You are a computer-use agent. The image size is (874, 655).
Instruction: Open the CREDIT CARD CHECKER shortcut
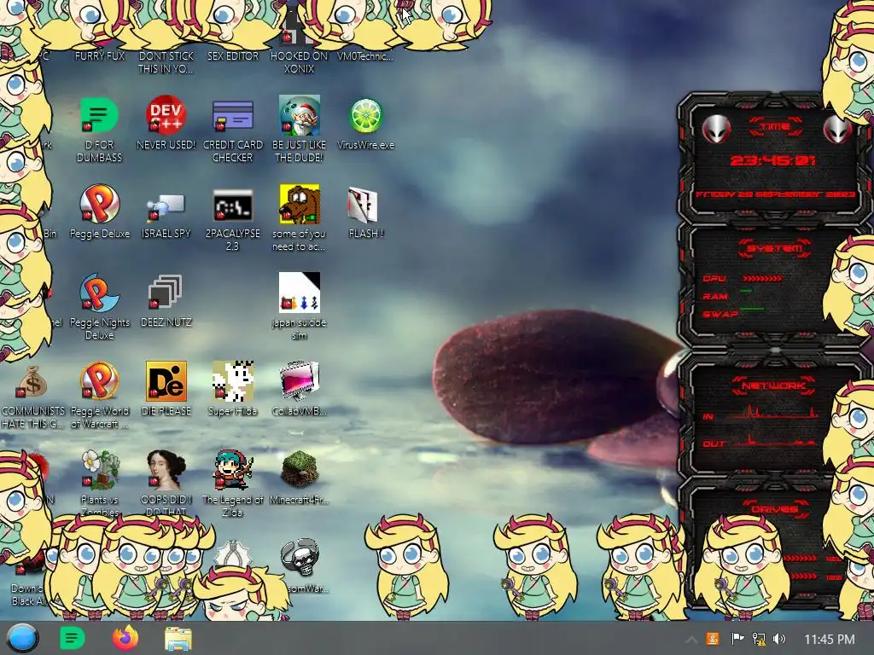pos(232,116)
